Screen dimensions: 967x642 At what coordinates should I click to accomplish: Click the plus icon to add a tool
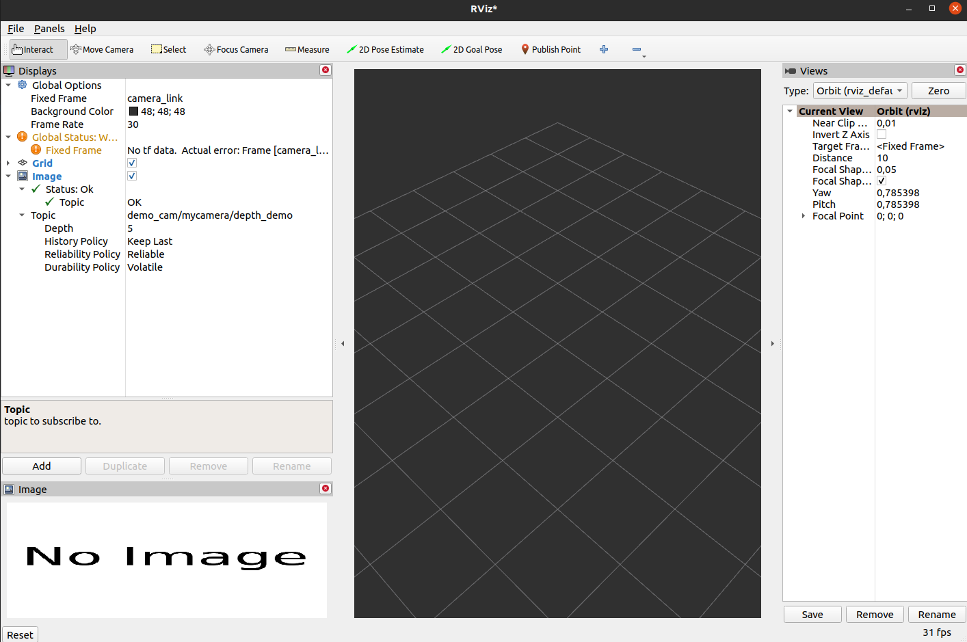pyautogui.click(x=603, y=49)
